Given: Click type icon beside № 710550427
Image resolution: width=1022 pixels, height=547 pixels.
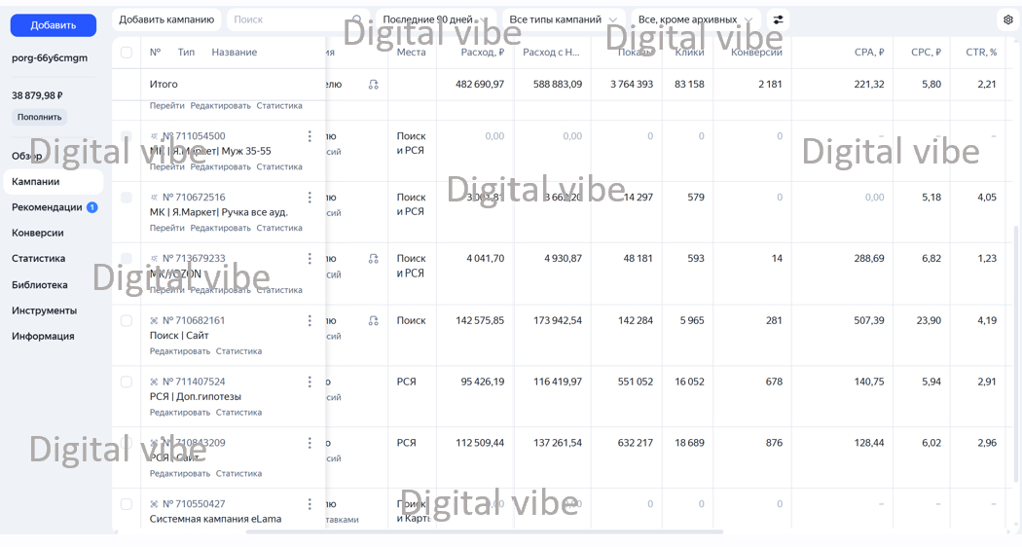Looking at the screenshot, I should 154,504.
